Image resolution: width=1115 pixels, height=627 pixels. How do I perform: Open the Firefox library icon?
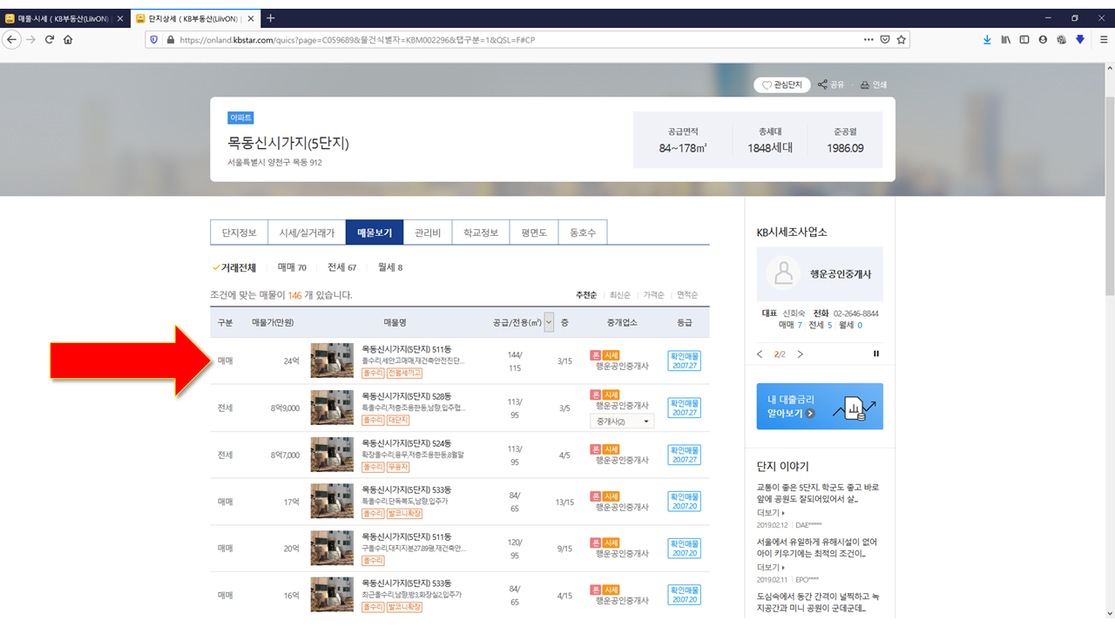[x=1005, y=39]
